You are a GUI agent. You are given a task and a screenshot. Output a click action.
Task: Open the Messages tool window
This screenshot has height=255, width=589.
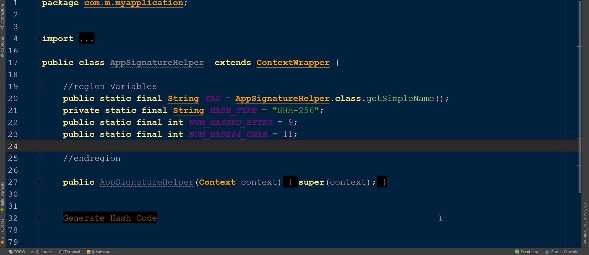[101, 251]
